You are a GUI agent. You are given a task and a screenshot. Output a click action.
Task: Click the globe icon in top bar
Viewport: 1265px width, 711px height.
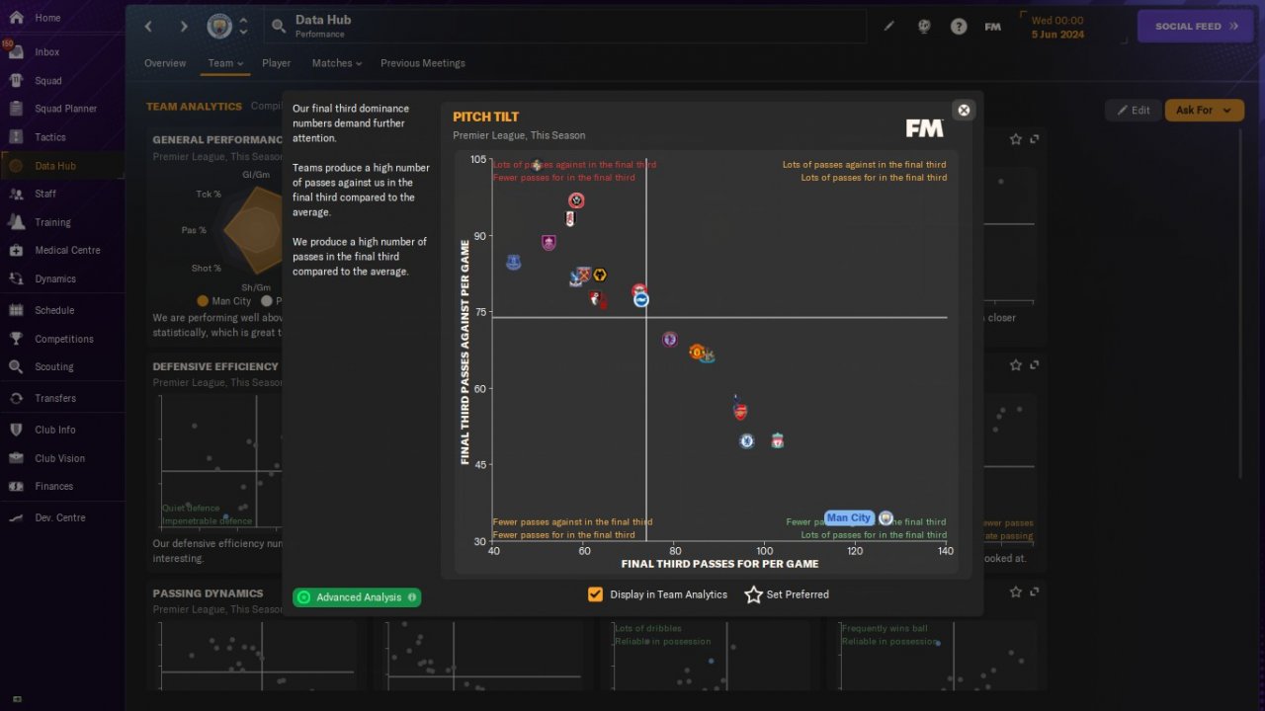coord(924,27)
